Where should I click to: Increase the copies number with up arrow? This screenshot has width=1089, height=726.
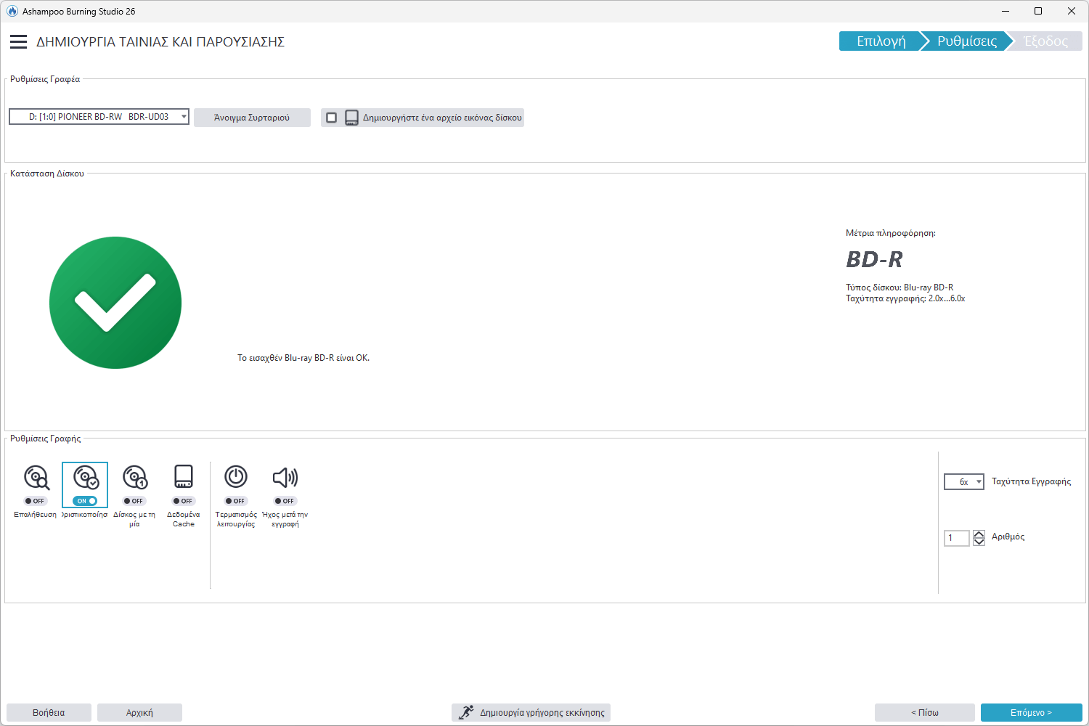click(x=979, y=534)
